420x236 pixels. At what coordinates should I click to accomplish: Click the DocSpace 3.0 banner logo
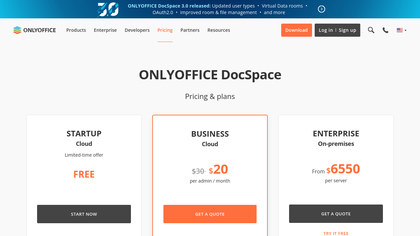(x=108, y=10)
